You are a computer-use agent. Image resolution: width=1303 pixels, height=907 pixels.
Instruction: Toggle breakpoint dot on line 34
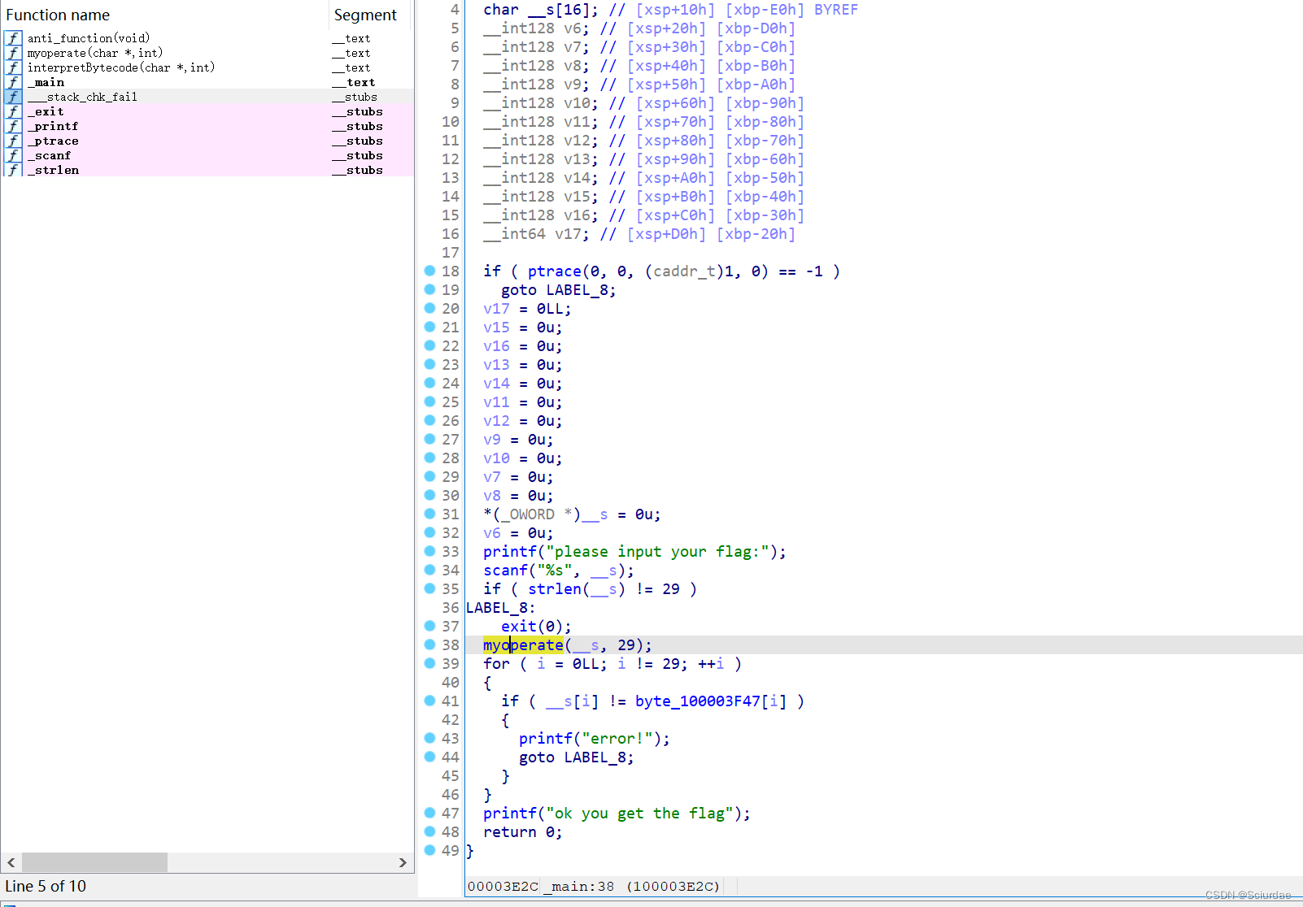click(x=429, y=570)
